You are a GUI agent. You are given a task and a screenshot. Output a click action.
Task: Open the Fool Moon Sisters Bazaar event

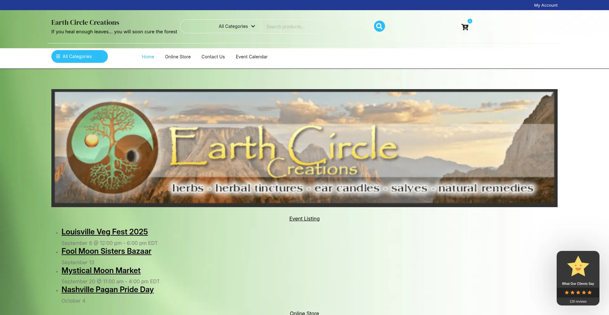106,251
